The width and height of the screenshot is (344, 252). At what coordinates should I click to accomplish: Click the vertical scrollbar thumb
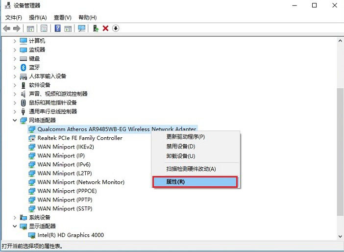[x=340, y=152]
